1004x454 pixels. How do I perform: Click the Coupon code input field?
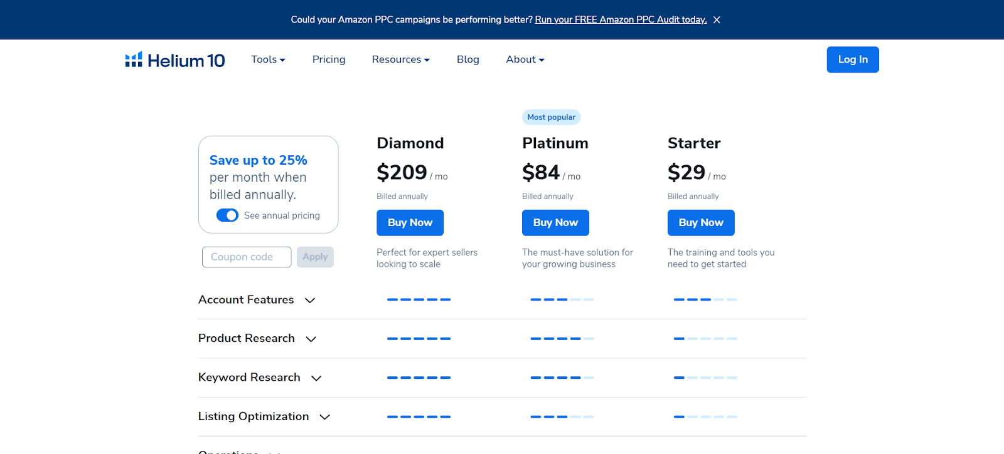(x=247, y=257)
